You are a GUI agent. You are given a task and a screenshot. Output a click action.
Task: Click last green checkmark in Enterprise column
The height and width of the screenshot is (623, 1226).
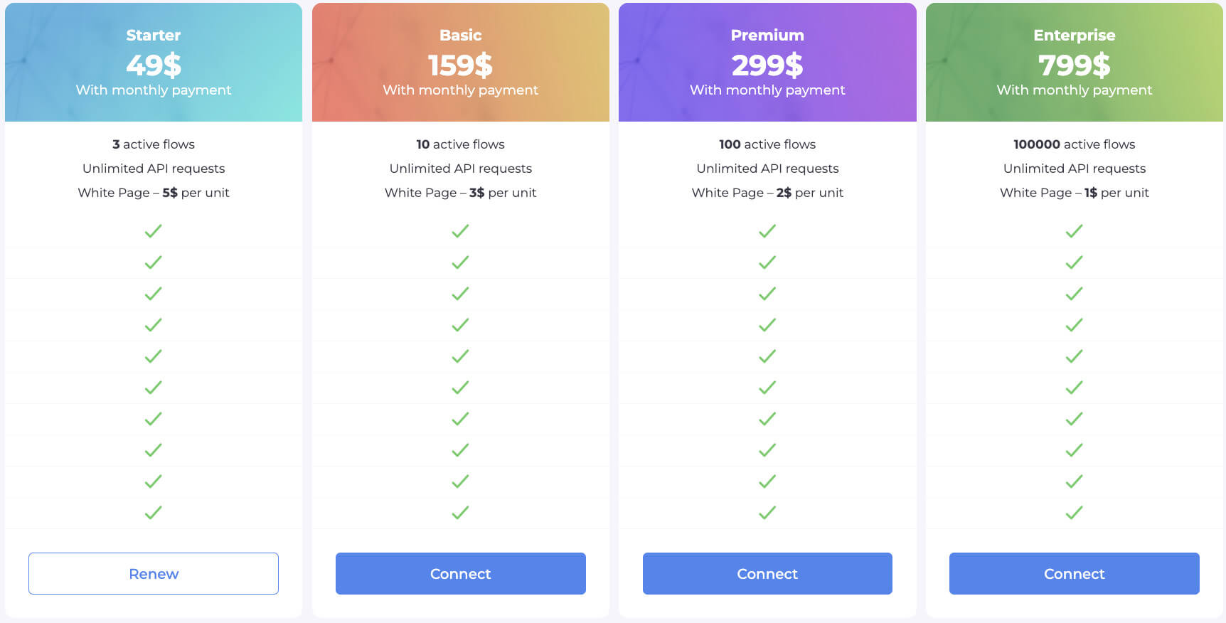click(1075, 513)
